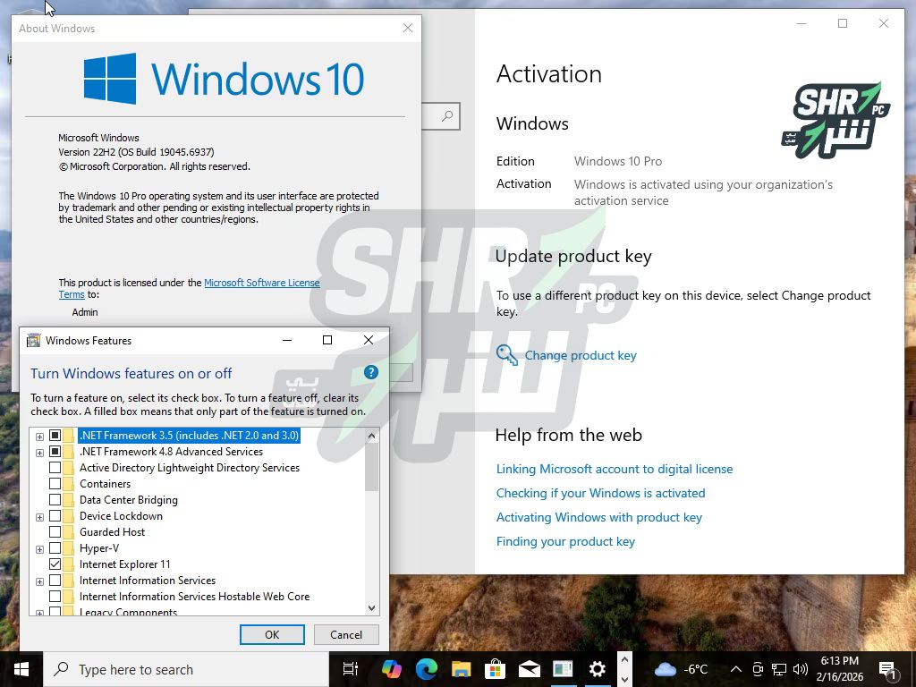Select the Containers row text
The height and width of the screenshot is (687, 916).
point(106,484)
